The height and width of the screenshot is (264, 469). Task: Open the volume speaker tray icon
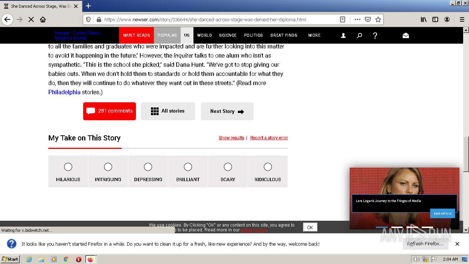pos(417,259)
